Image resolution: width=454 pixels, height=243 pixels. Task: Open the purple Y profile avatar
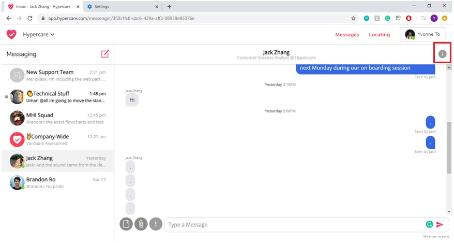434,18
